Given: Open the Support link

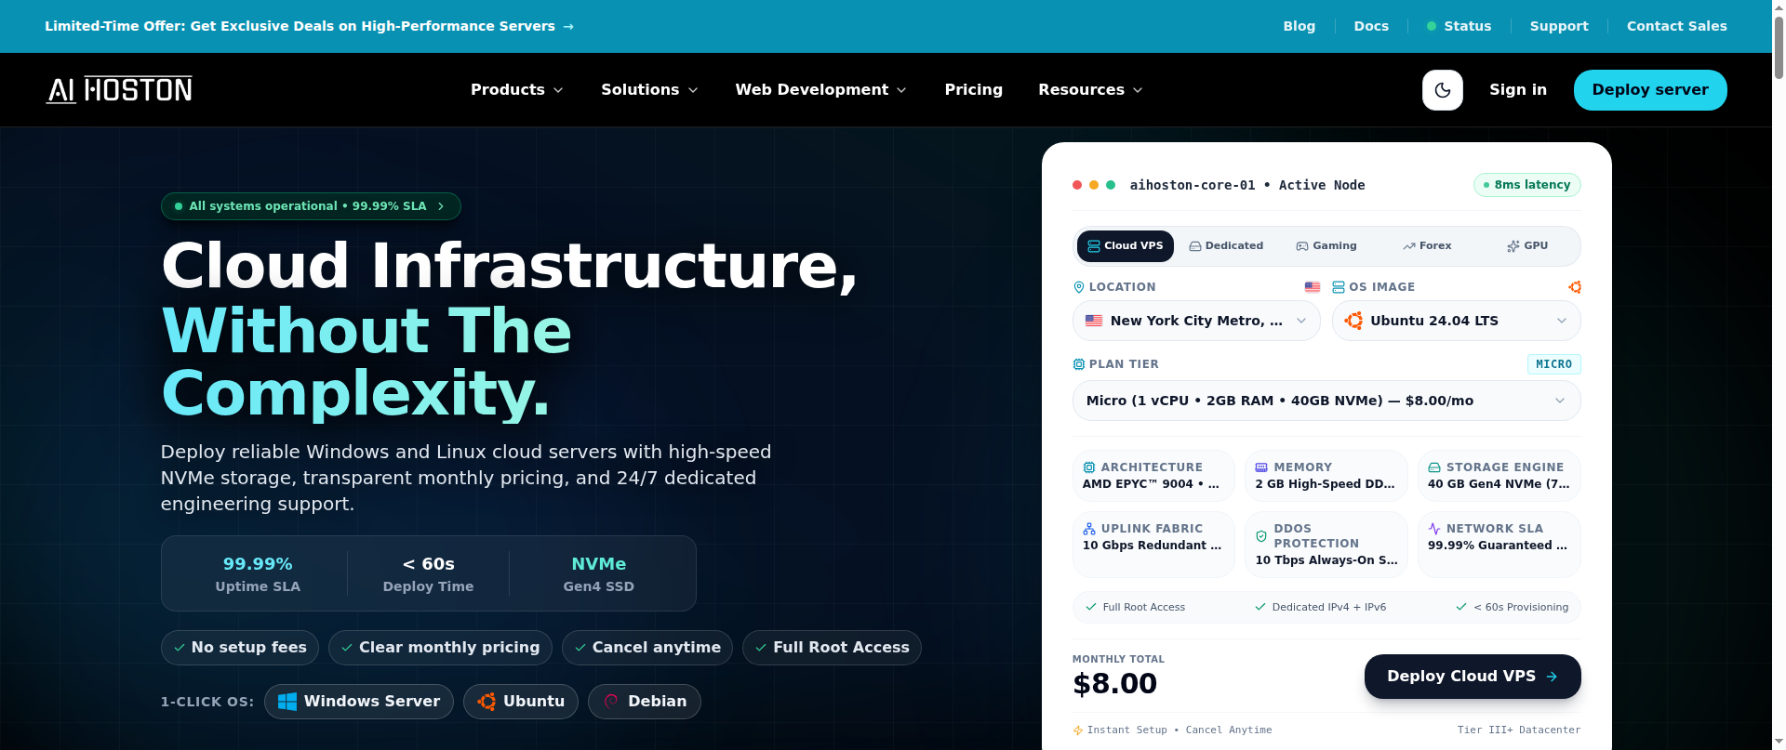Looking at the screenshot, I should point(1559,26).
